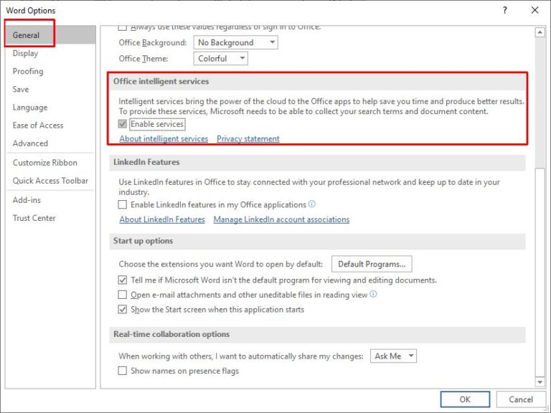Click the LinkedIn features info icon
Image resolution: width=551 pixels, height=413 pixels.
click(312, 204)
